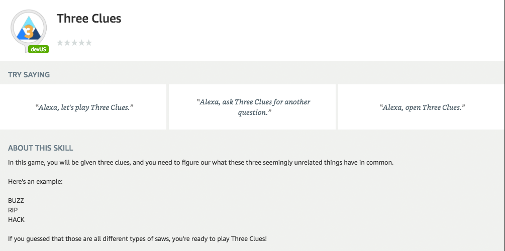The height and width of the screenshot is (251, 505).
Task: Click the sentence about types of saws
Action: 137,238
